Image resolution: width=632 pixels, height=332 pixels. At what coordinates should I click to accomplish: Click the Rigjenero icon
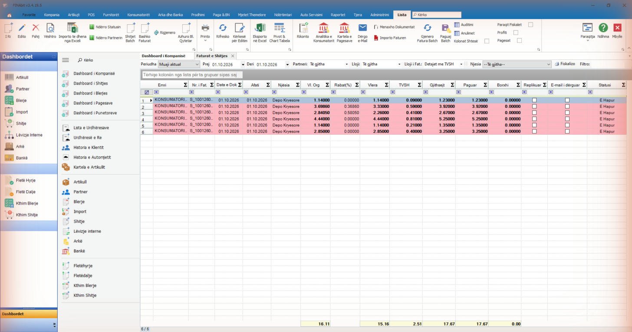165,33
